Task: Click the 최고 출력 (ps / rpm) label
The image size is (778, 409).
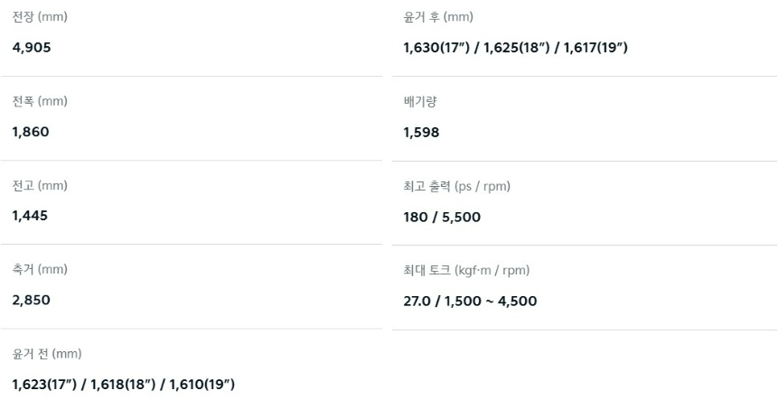Action: 456,186
